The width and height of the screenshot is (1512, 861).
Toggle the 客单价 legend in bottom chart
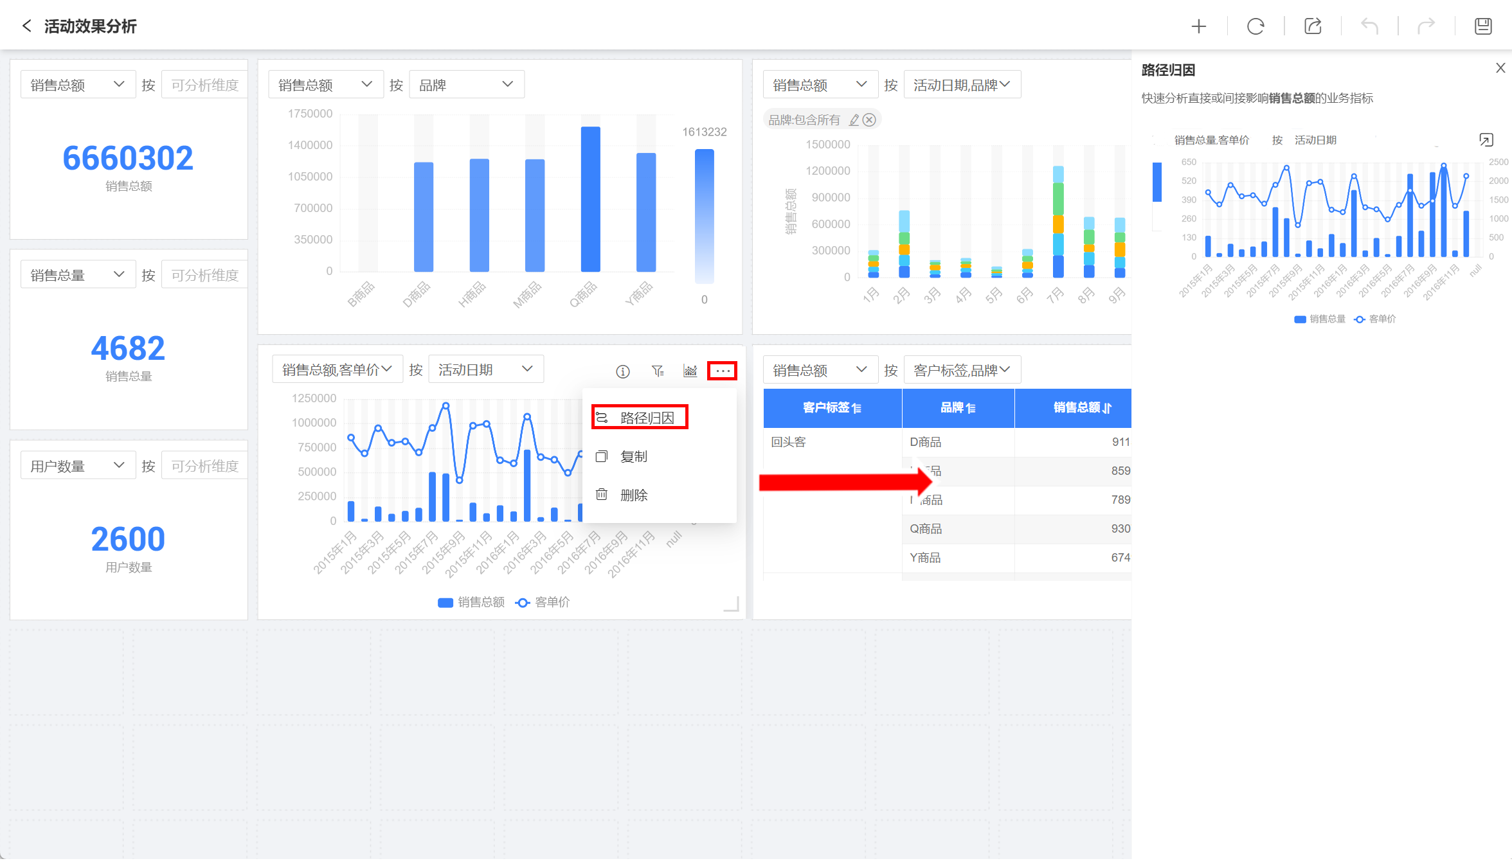click(x=543, y=603)
